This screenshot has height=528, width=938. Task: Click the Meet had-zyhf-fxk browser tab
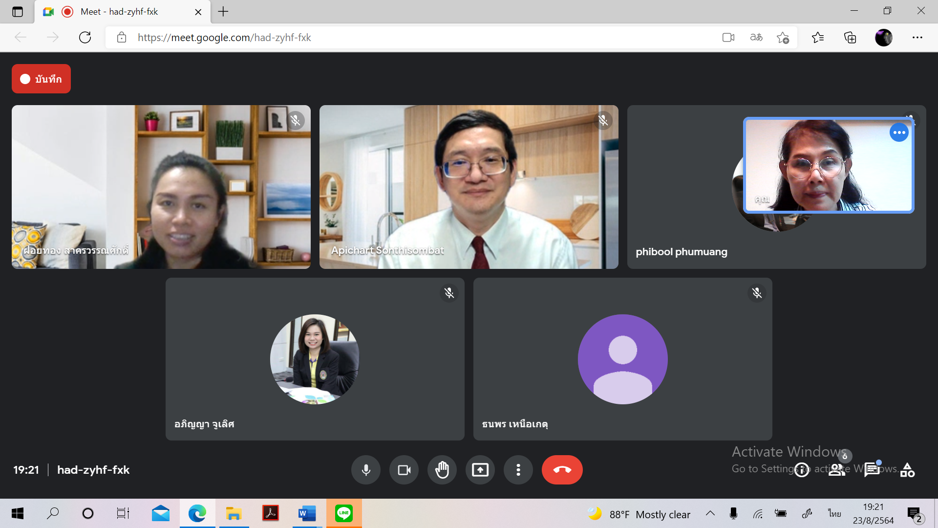pos(120,12)
